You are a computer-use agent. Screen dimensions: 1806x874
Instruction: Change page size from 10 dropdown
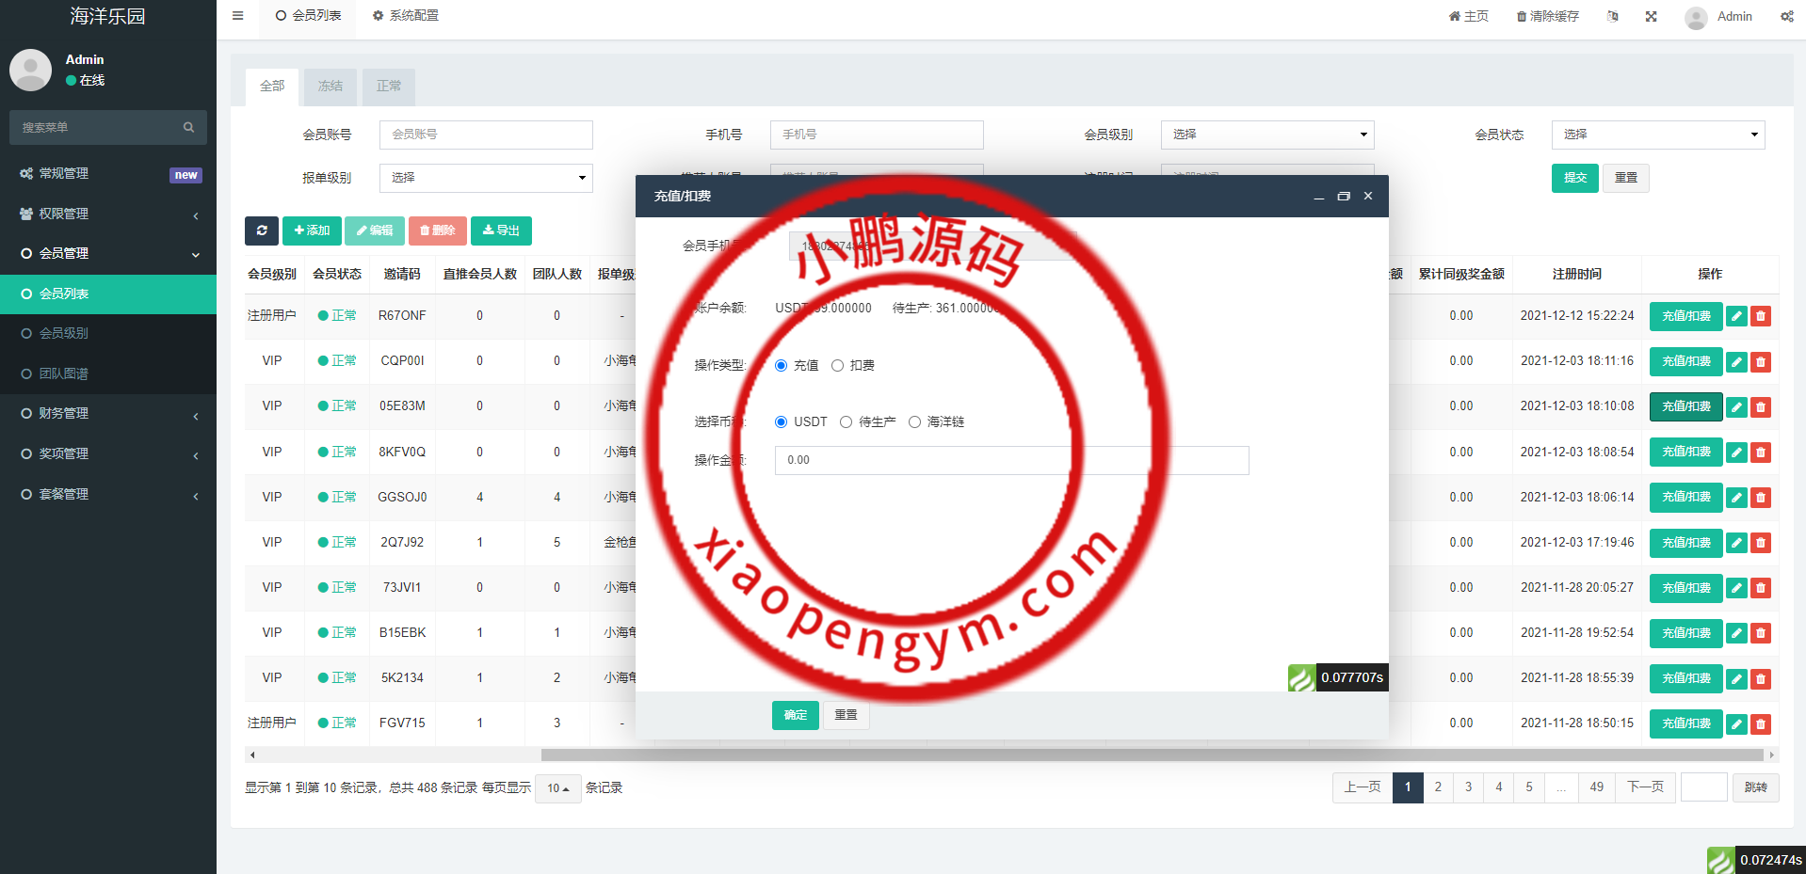tap(557, 788)
